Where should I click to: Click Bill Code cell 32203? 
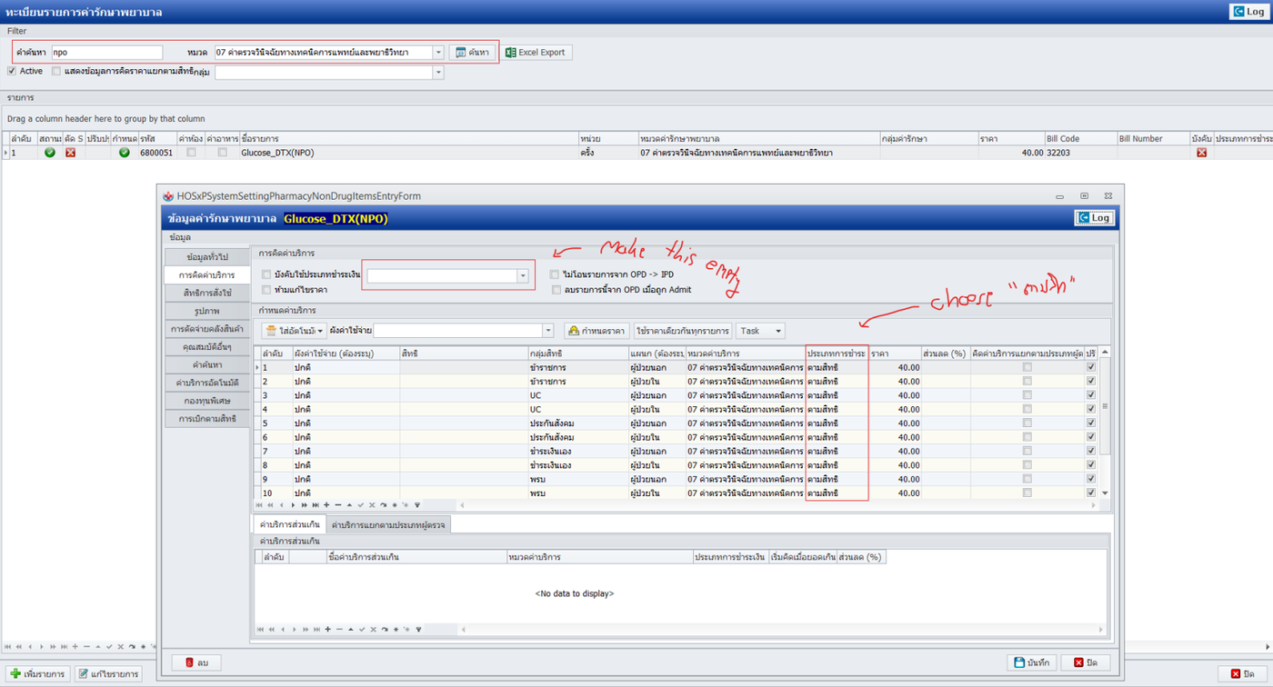click(1080, 153)
